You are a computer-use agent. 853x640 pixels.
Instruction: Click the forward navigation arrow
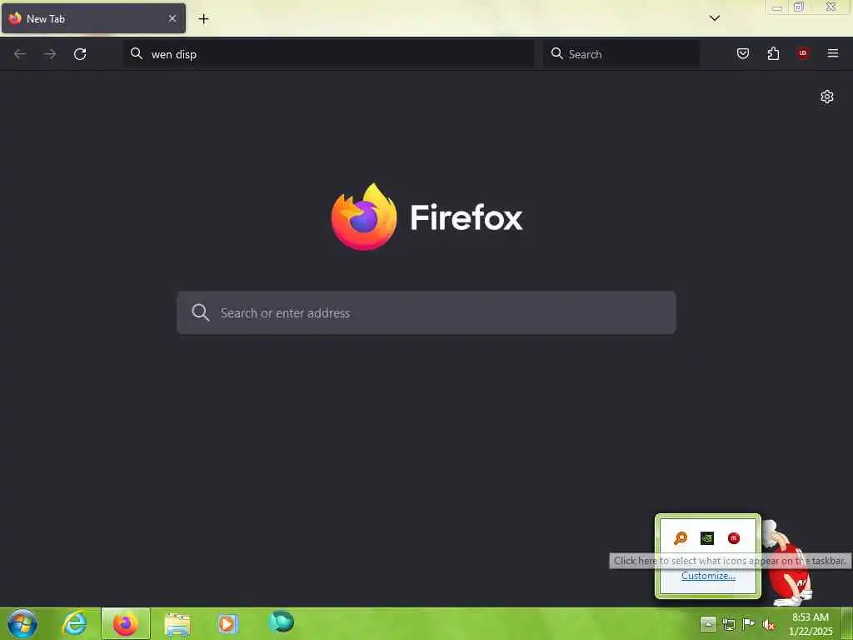(x=50, y=54)
